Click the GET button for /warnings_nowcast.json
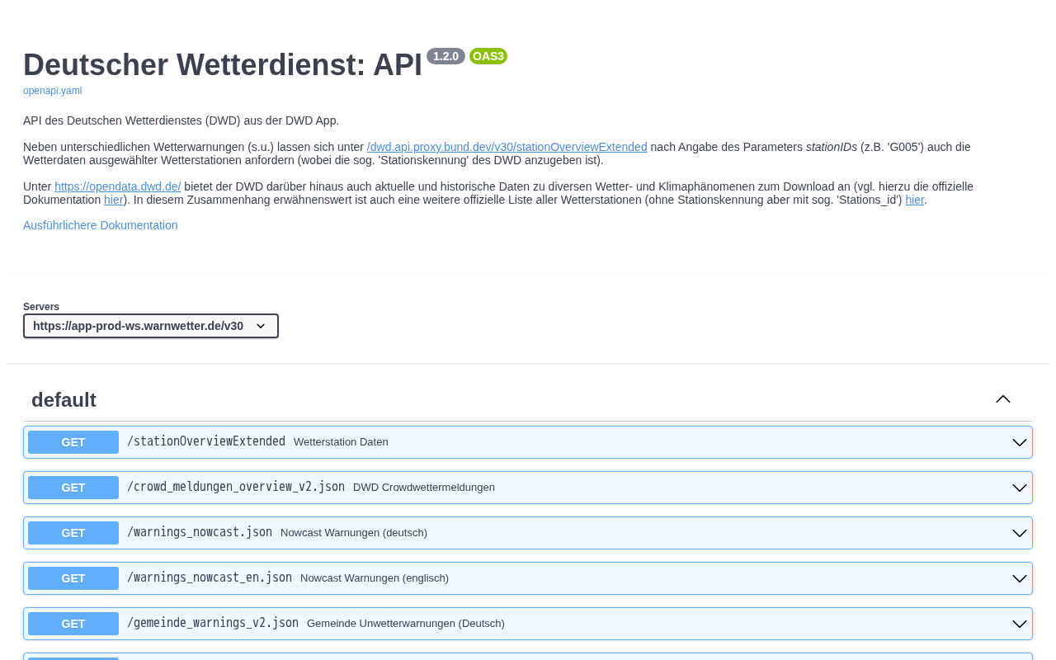The height and width of the screenshot is (660, 1056). [73, 533]
